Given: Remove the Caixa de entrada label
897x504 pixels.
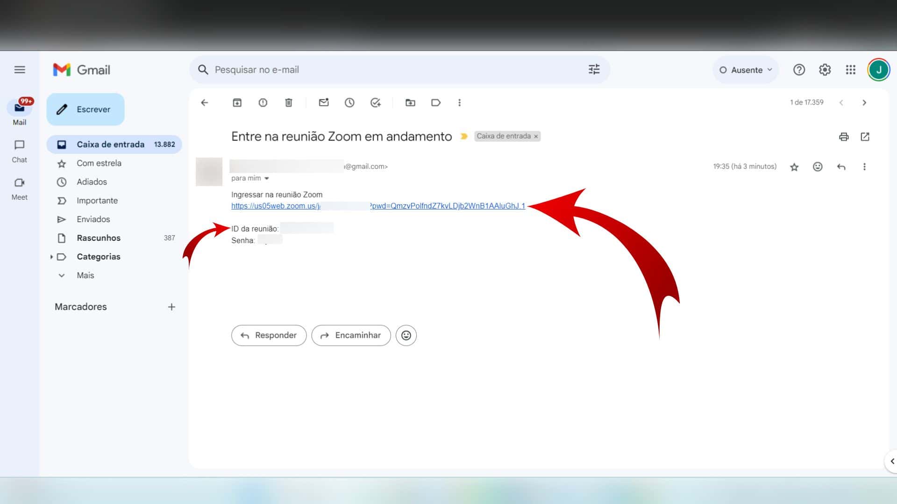Looking at the screenshot, I should pos(536,137).
